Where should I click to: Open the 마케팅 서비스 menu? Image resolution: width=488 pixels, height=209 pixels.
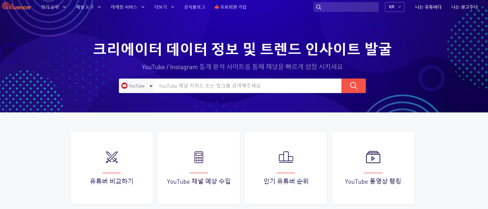(124, 7)
